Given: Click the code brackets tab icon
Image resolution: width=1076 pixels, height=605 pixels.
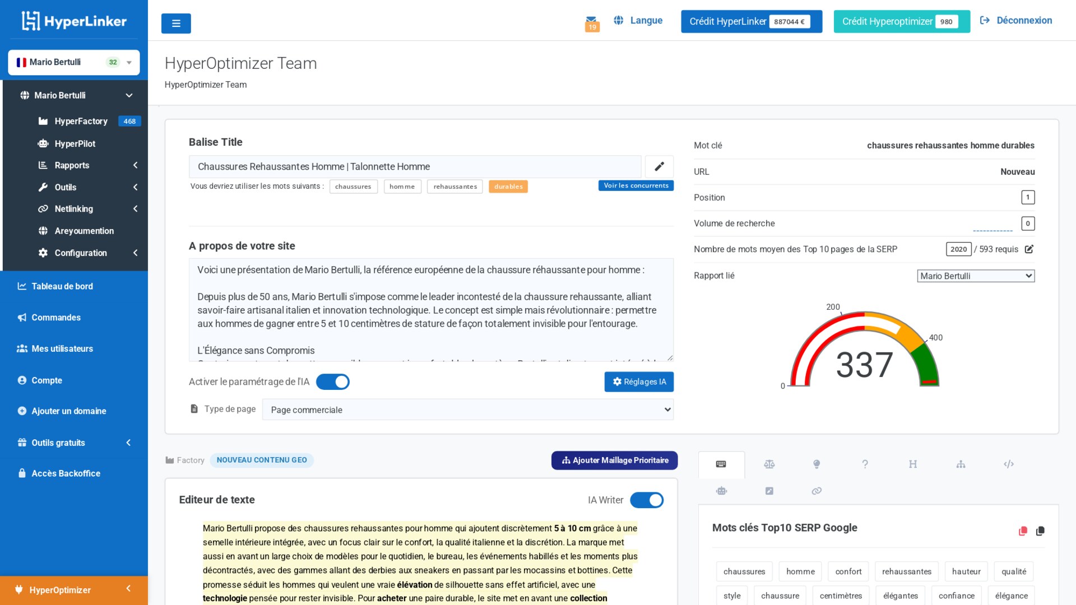Looking at the screenshot, I should tap(1008, 464).
